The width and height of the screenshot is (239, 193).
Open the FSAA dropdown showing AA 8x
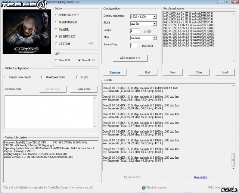click(155, 24)
